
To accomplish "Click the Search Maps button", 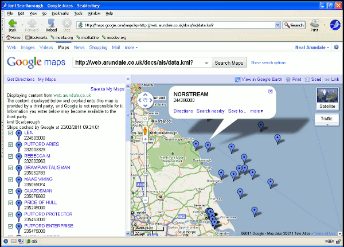I will [229, 62].
